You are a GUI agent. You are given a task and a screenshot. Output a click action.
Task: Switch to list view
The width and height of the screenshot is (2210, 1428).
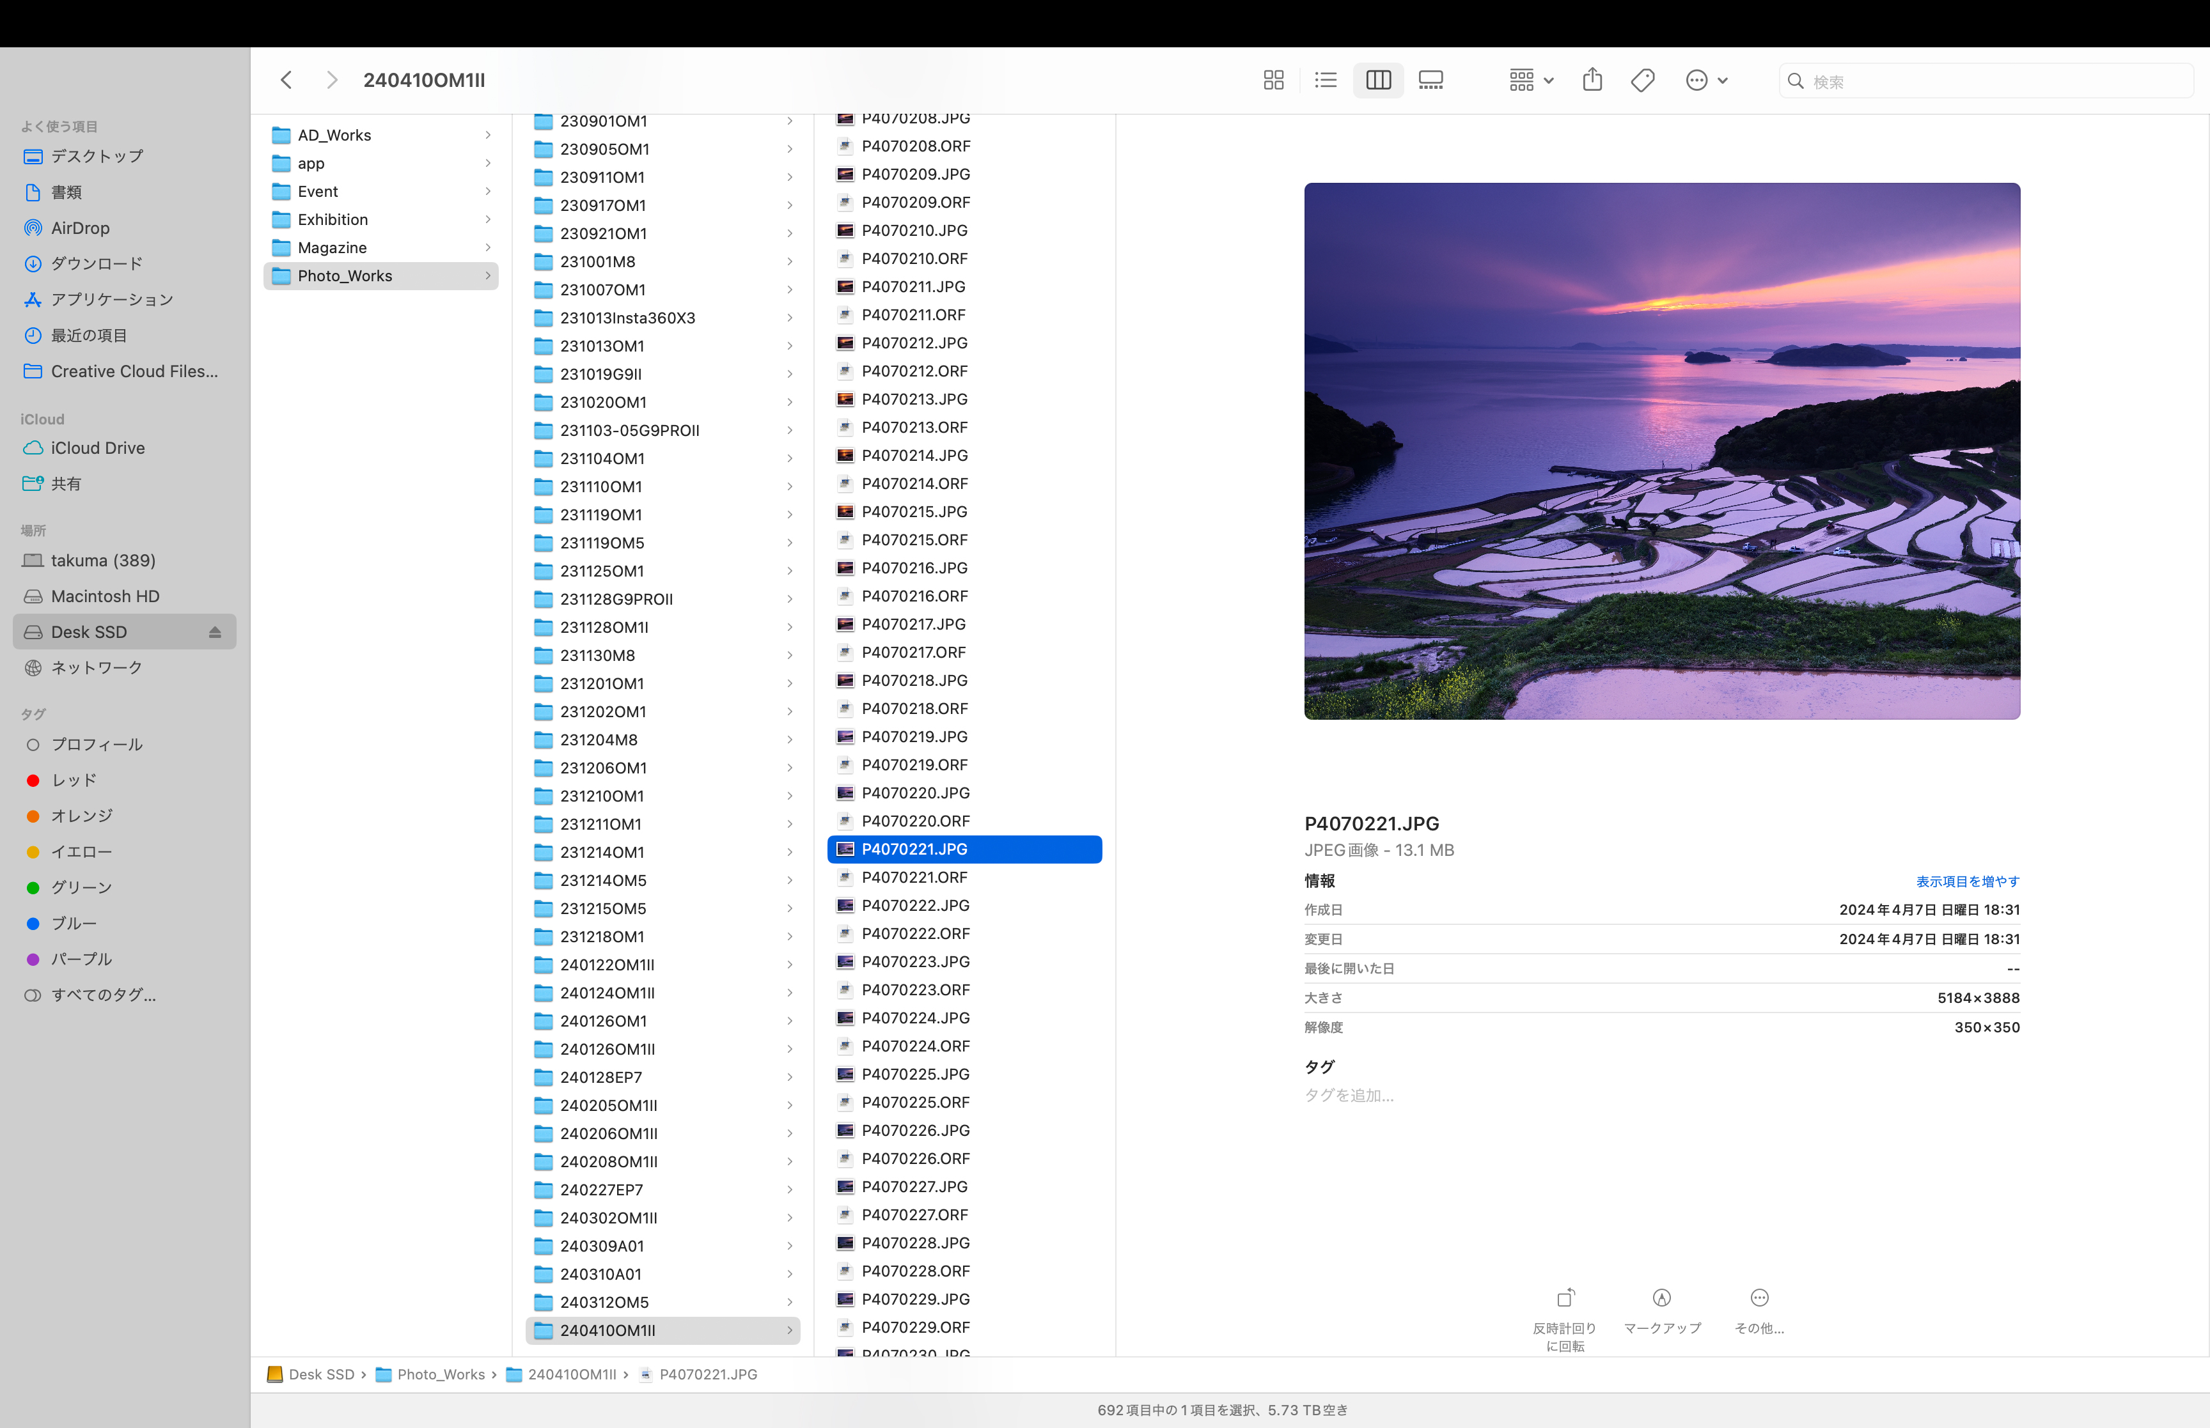point(1325,81)
